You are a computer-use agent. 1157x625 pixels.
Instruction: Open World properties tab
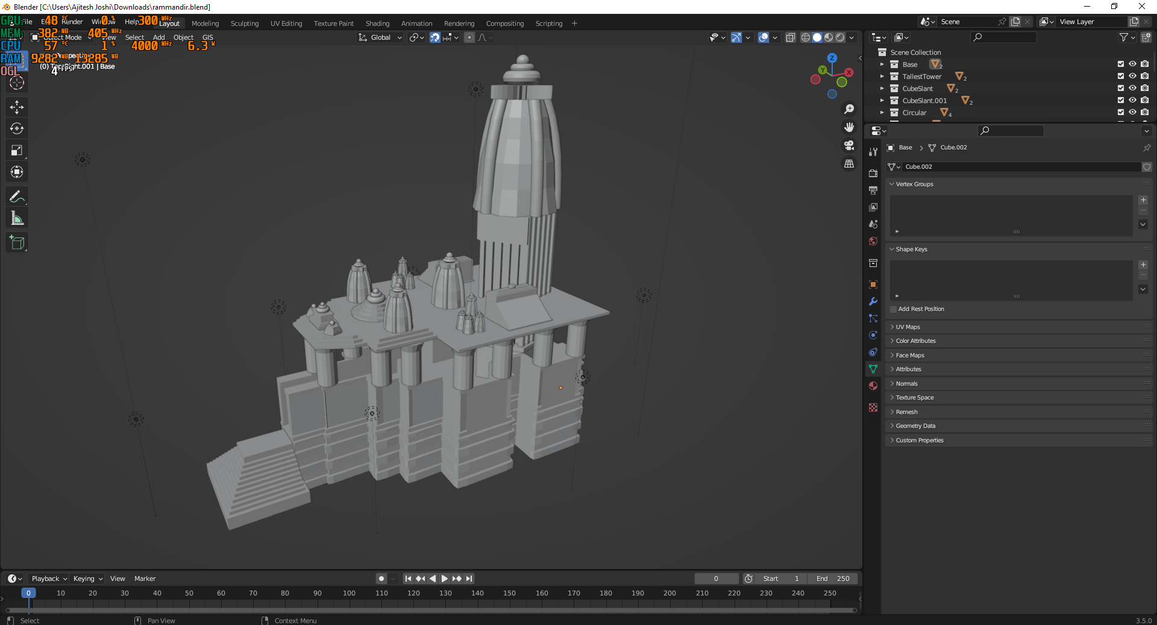coord(873,241)
